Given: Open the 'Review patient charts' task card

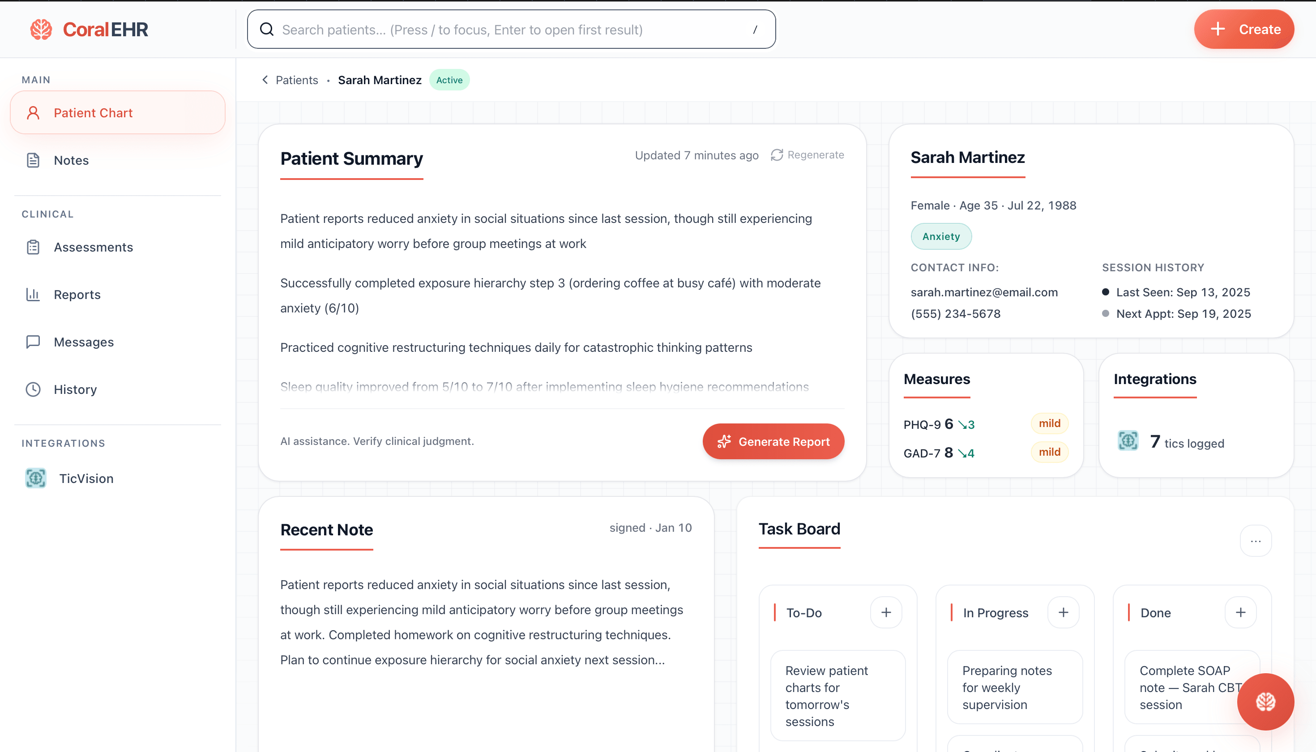Looking at the screenshot, I should 837,695.
